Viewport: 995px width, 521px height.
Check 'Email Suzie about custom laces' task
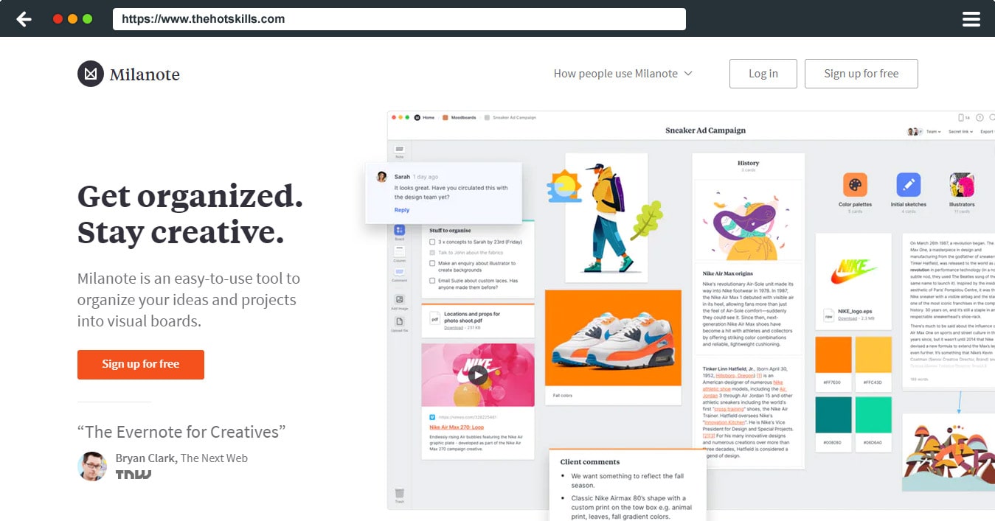433,281
